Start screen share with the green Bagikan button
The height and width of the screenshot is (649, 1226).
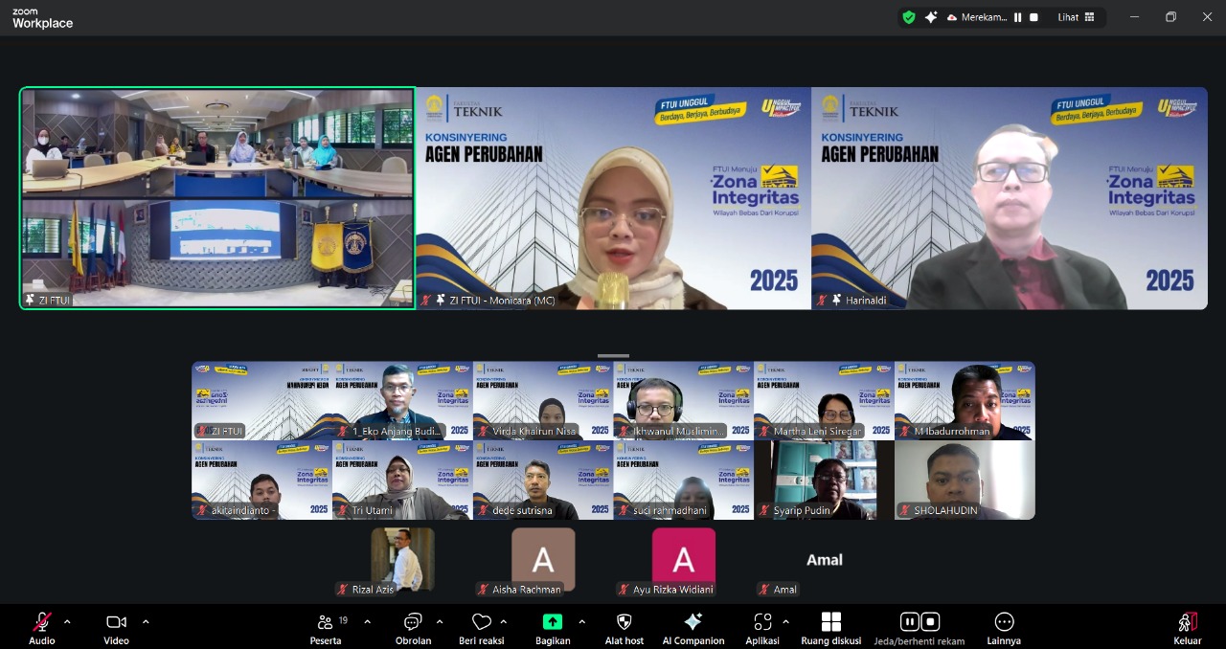point(553,628)
